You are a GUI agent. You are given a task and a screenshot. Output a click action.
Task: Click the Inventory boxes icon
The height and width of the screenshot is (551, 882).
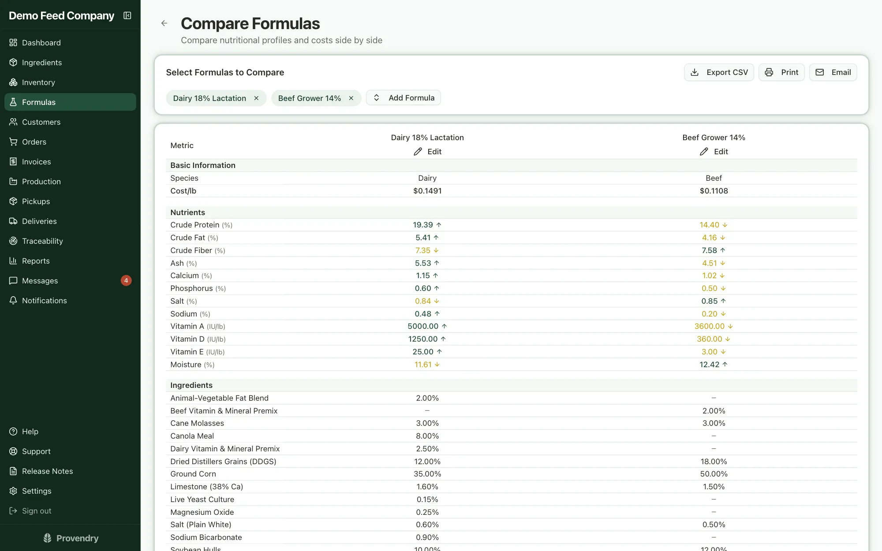[x=13, y=82]
